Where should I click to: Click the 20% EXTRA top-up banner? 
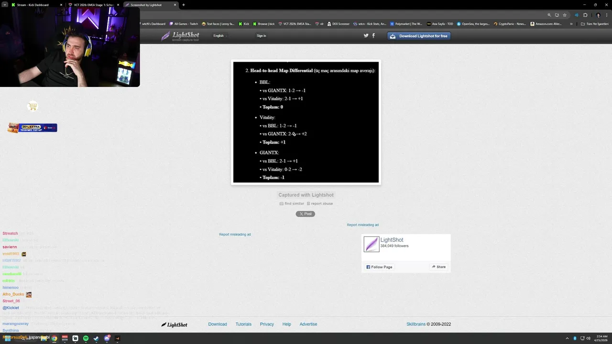click(x=33, y=128)
